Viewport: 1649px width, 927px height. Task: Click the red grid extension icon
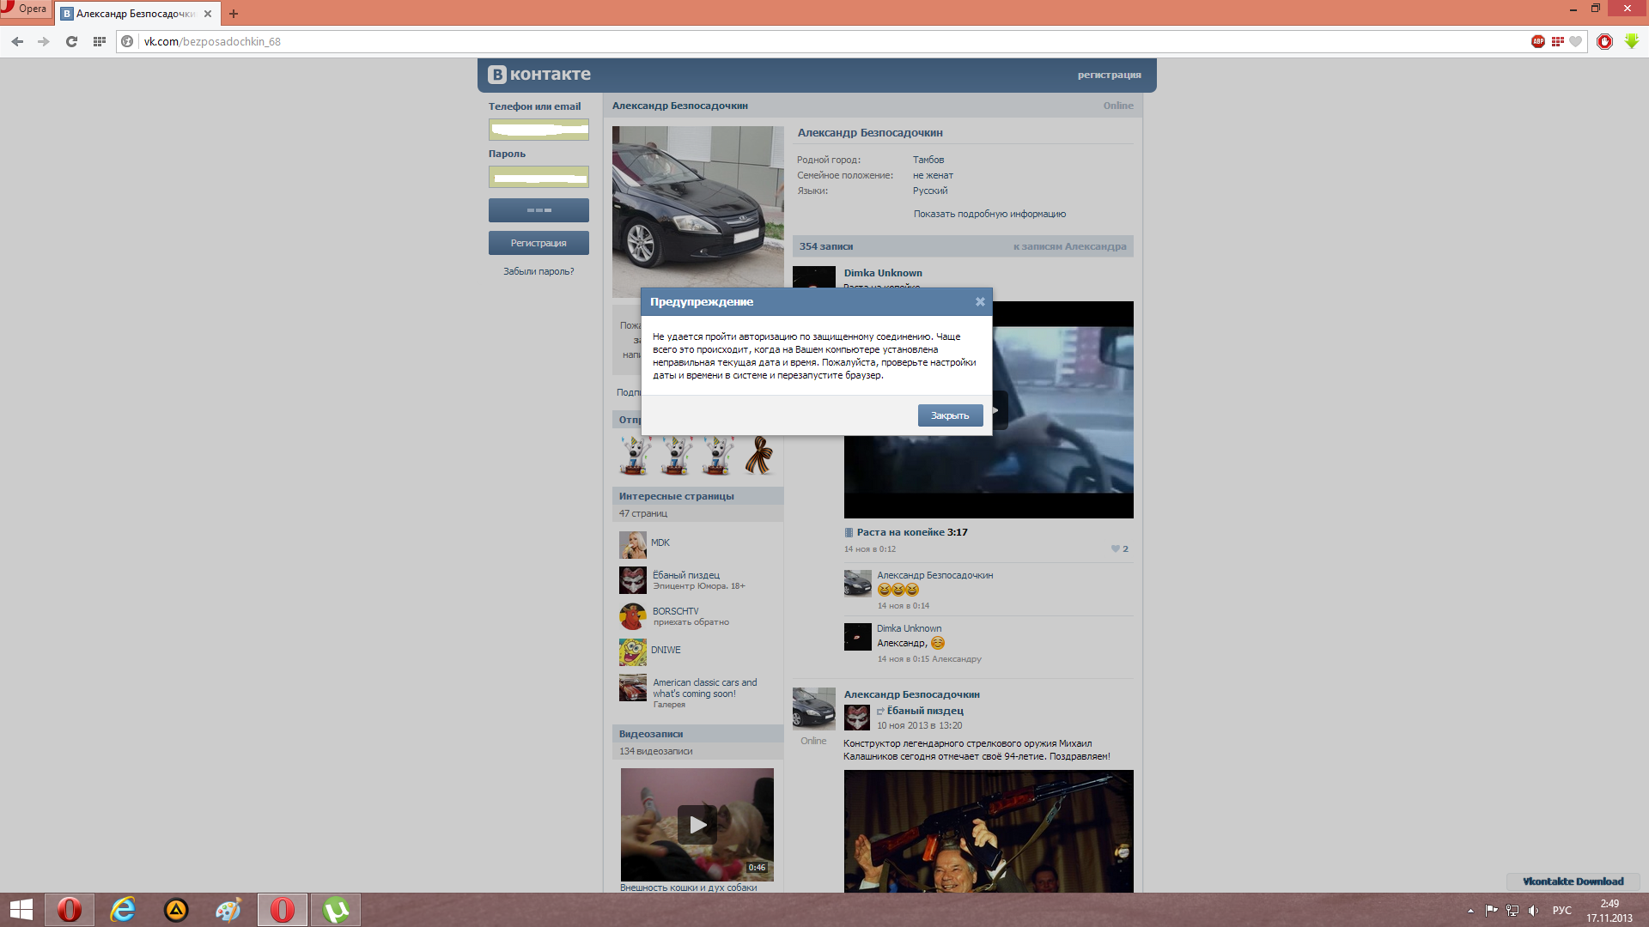pyautogui.click(x=1557, y=41)
